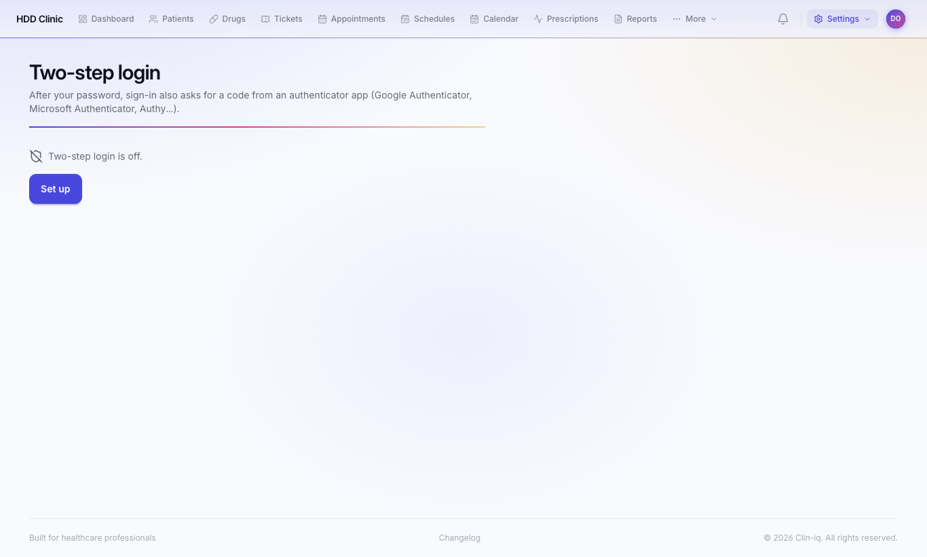927x557 pixels.
Task: Click the 'Two-step login is off.' text
Action: click(x=95, y=156)
